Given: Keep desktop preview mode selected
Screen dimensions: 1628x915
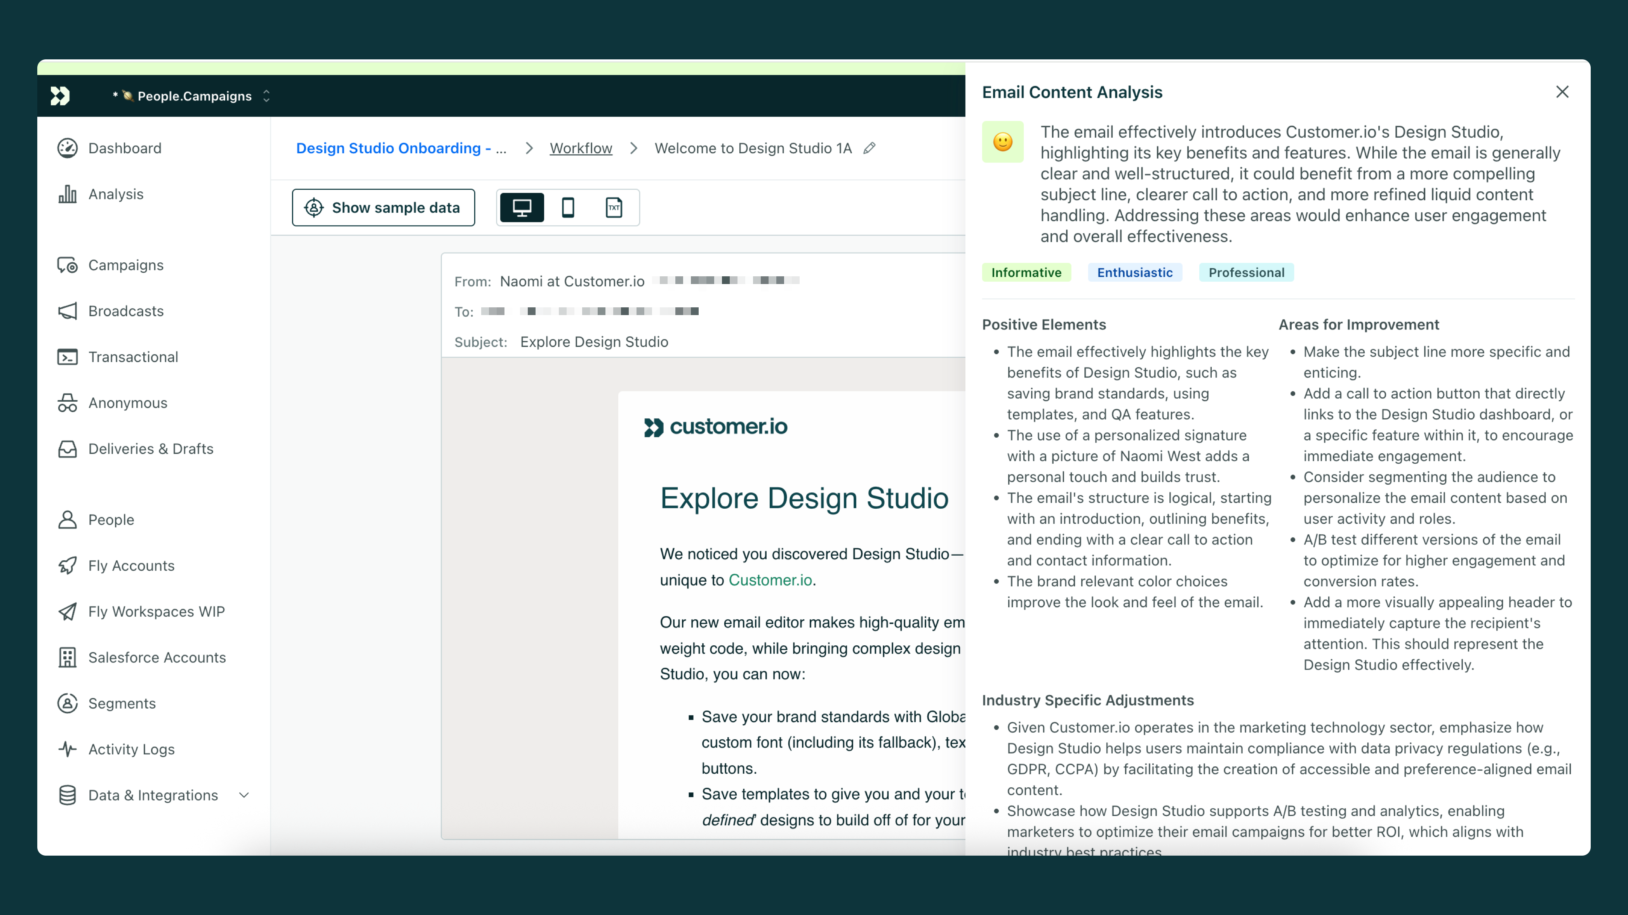Looking at the screenshot, I should click(x=521, y=207).
